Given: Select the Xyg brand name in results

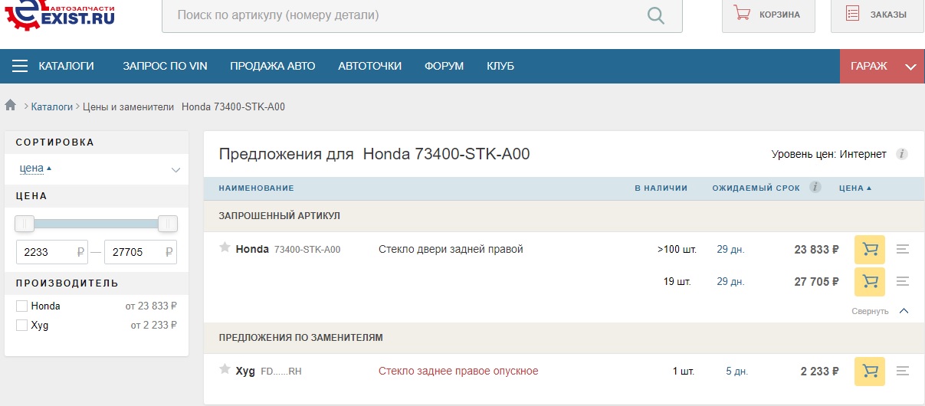Looking at the screenshot, I should click(245, 372).
